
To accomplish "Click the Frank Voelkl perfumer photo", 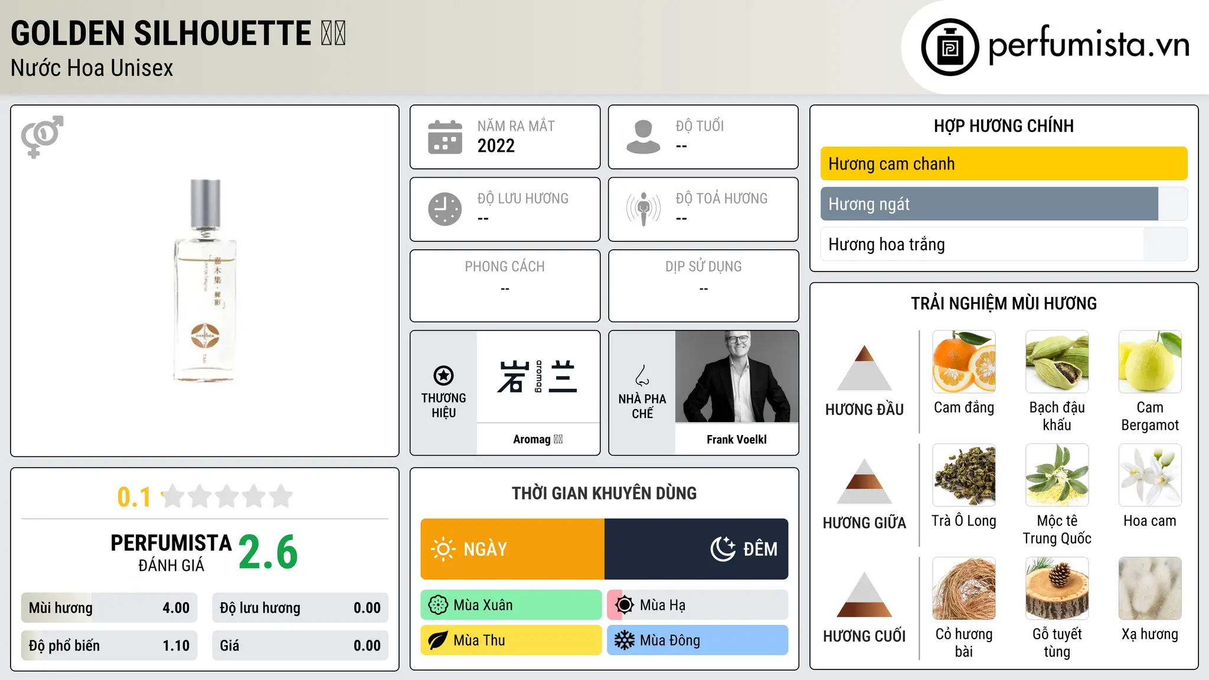I will coord(737,377).
